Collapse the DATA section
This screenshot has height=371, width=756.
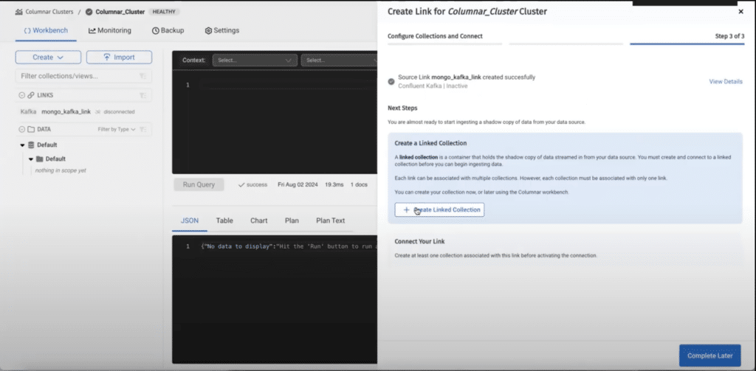(x=21, y=129)
